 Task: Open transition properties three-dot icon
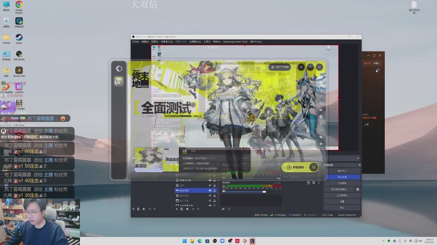pyautogui.click(x=318, y=182)
